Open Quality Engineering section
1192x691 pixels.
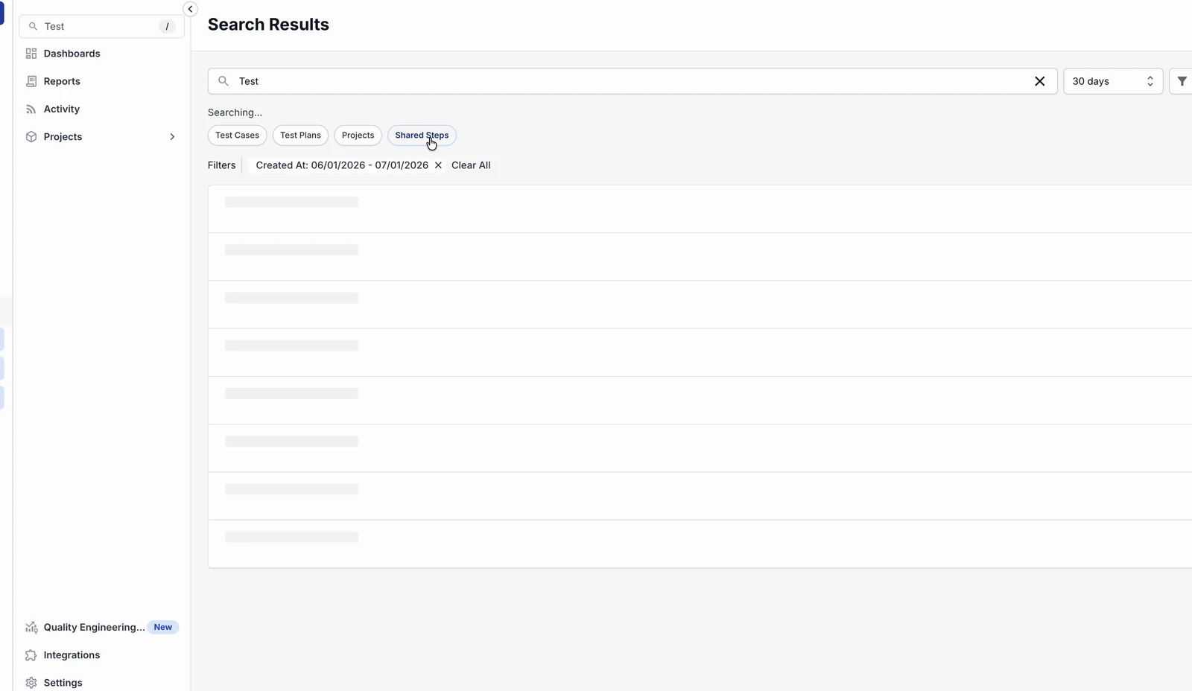(94, 627)
